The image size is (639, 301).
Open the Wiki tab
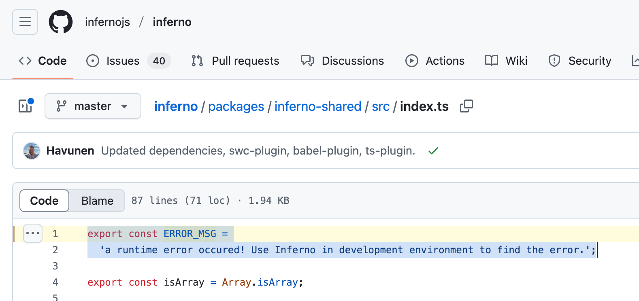[x=506, y=61]
